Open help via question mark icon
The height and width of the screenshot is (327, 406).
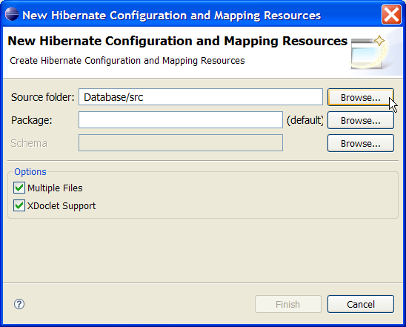pos(19,304)
